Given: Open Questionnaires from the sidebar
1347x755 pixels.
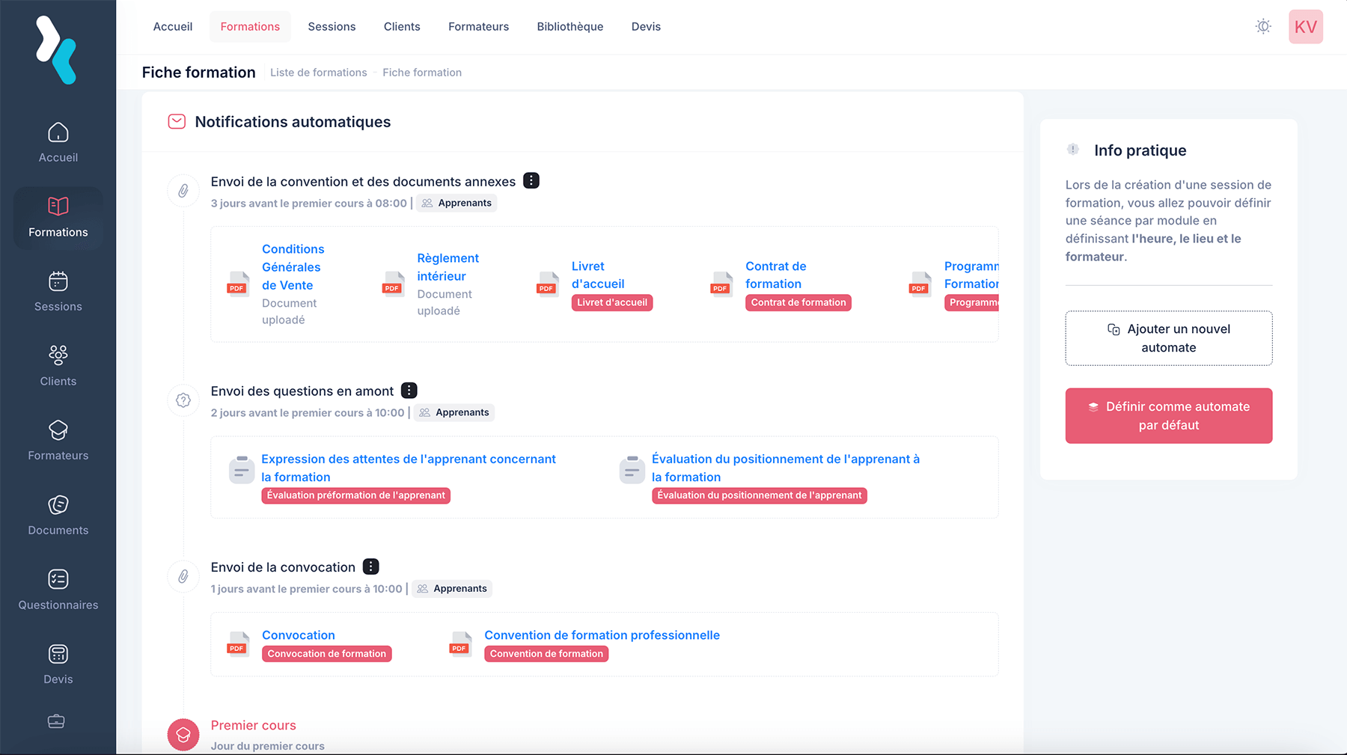Looking at the screenshot, I should 58,580.
